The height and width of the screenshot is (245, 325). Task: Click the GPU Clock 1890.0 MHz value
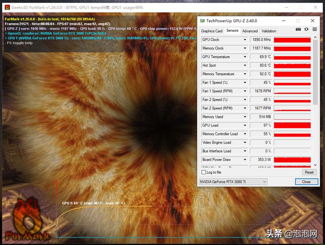click(x=261, y=40)
